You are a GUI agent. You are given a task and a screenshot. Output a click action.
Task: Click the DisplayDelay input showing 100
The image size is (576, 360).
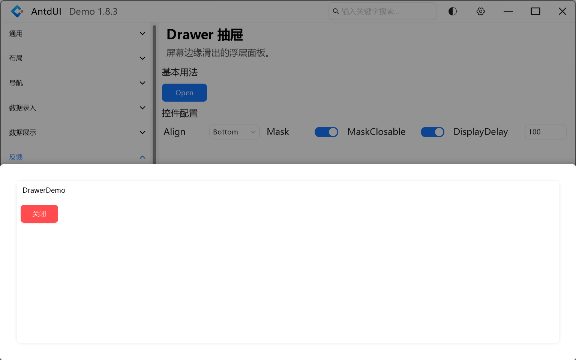pyautogui.click(x=545, y=132)
